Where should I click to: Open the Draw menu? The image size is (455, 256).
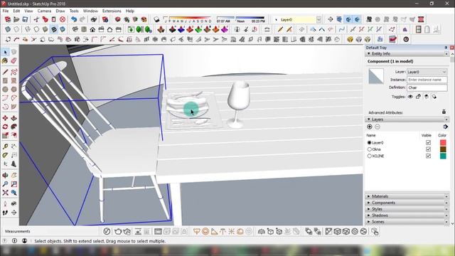(x=60, y=11)
